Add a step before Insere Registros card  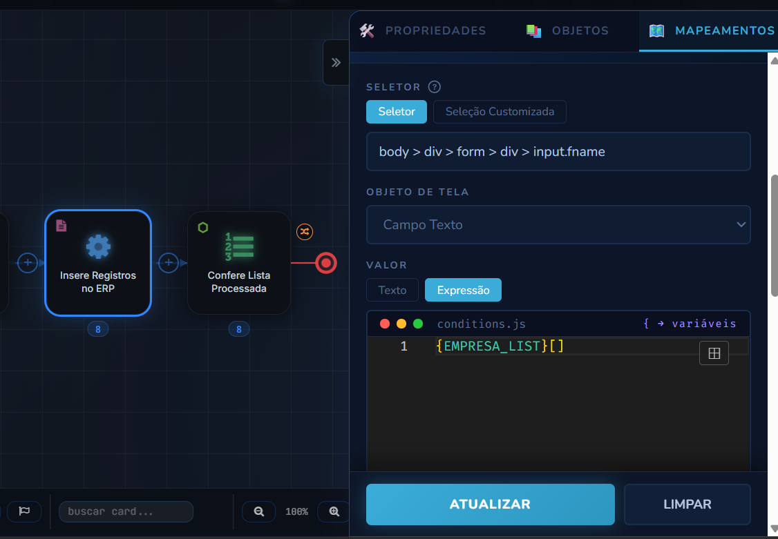28,263
